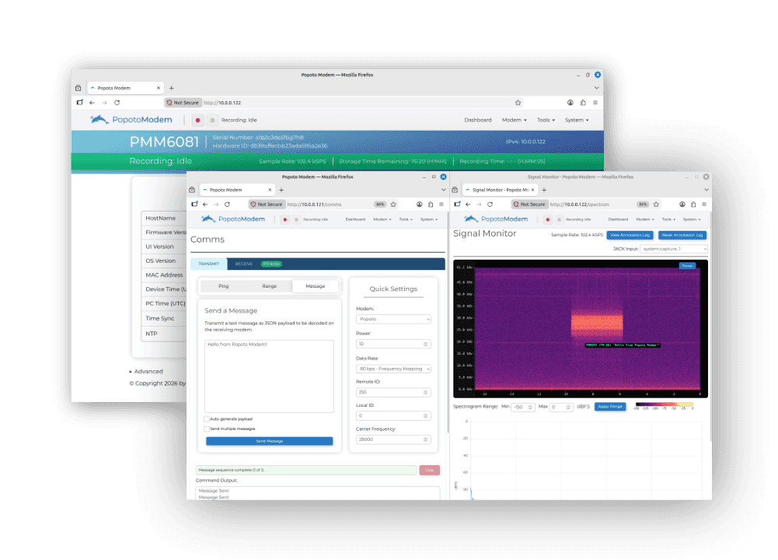Enable Send multiple messages checkbox
The image size is (778, 560).
pyautogui.click(x=207, y=429)
